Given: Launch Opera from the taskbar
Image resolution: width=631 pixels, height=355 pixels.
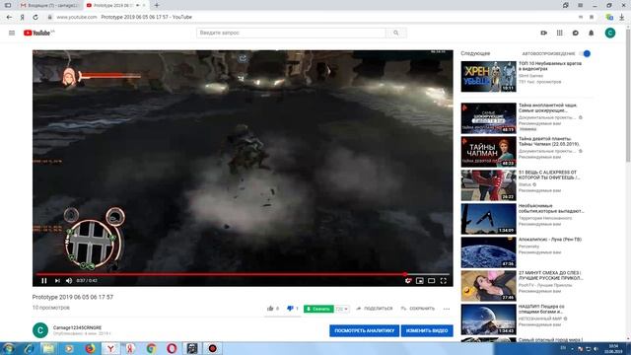Looking at the screenshot, I should [172, 348].
